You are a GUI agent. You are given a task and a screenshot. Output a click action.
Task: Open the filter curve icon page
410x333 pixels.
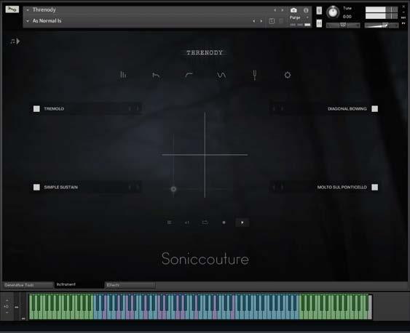tap(189, 75)
